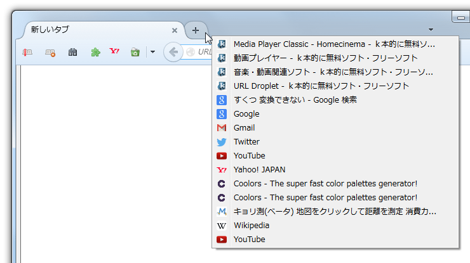The height and width of the screenshot is (263, 470).
Task: Click the red bookmark icon in toolbar
Action: (x=27, y=53)
